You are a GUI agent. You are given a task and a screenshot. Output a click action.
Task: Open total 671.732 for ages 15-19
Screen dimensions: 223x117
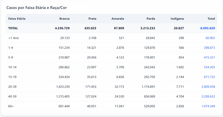[209, 77]
